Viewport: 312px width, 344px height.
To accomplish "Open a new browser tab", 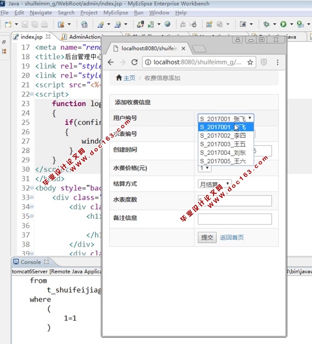I will 199,49.
